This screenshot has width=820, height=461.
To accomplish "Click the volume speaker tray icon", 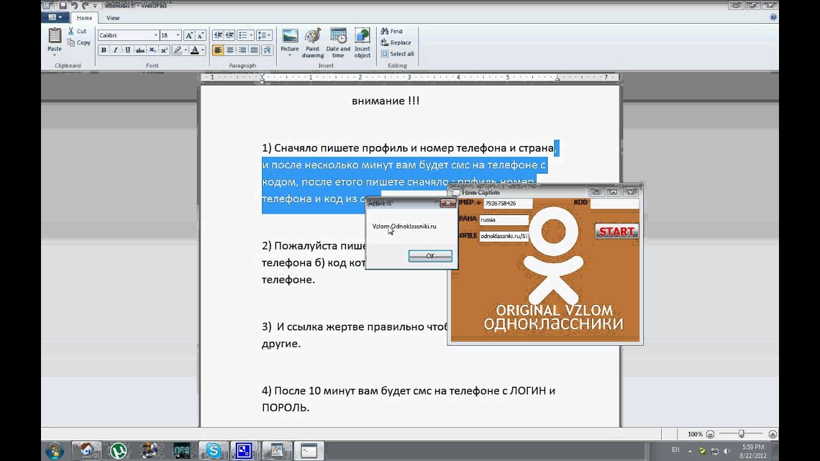I will click(726, 451).
